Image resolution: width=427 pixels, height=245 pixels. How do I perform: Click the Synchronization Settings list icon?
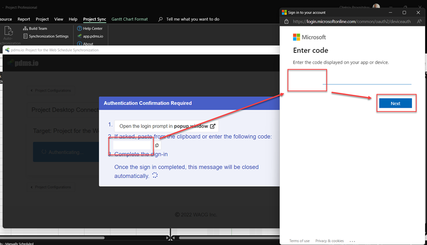pyautogui.click(x=25, y=36)
